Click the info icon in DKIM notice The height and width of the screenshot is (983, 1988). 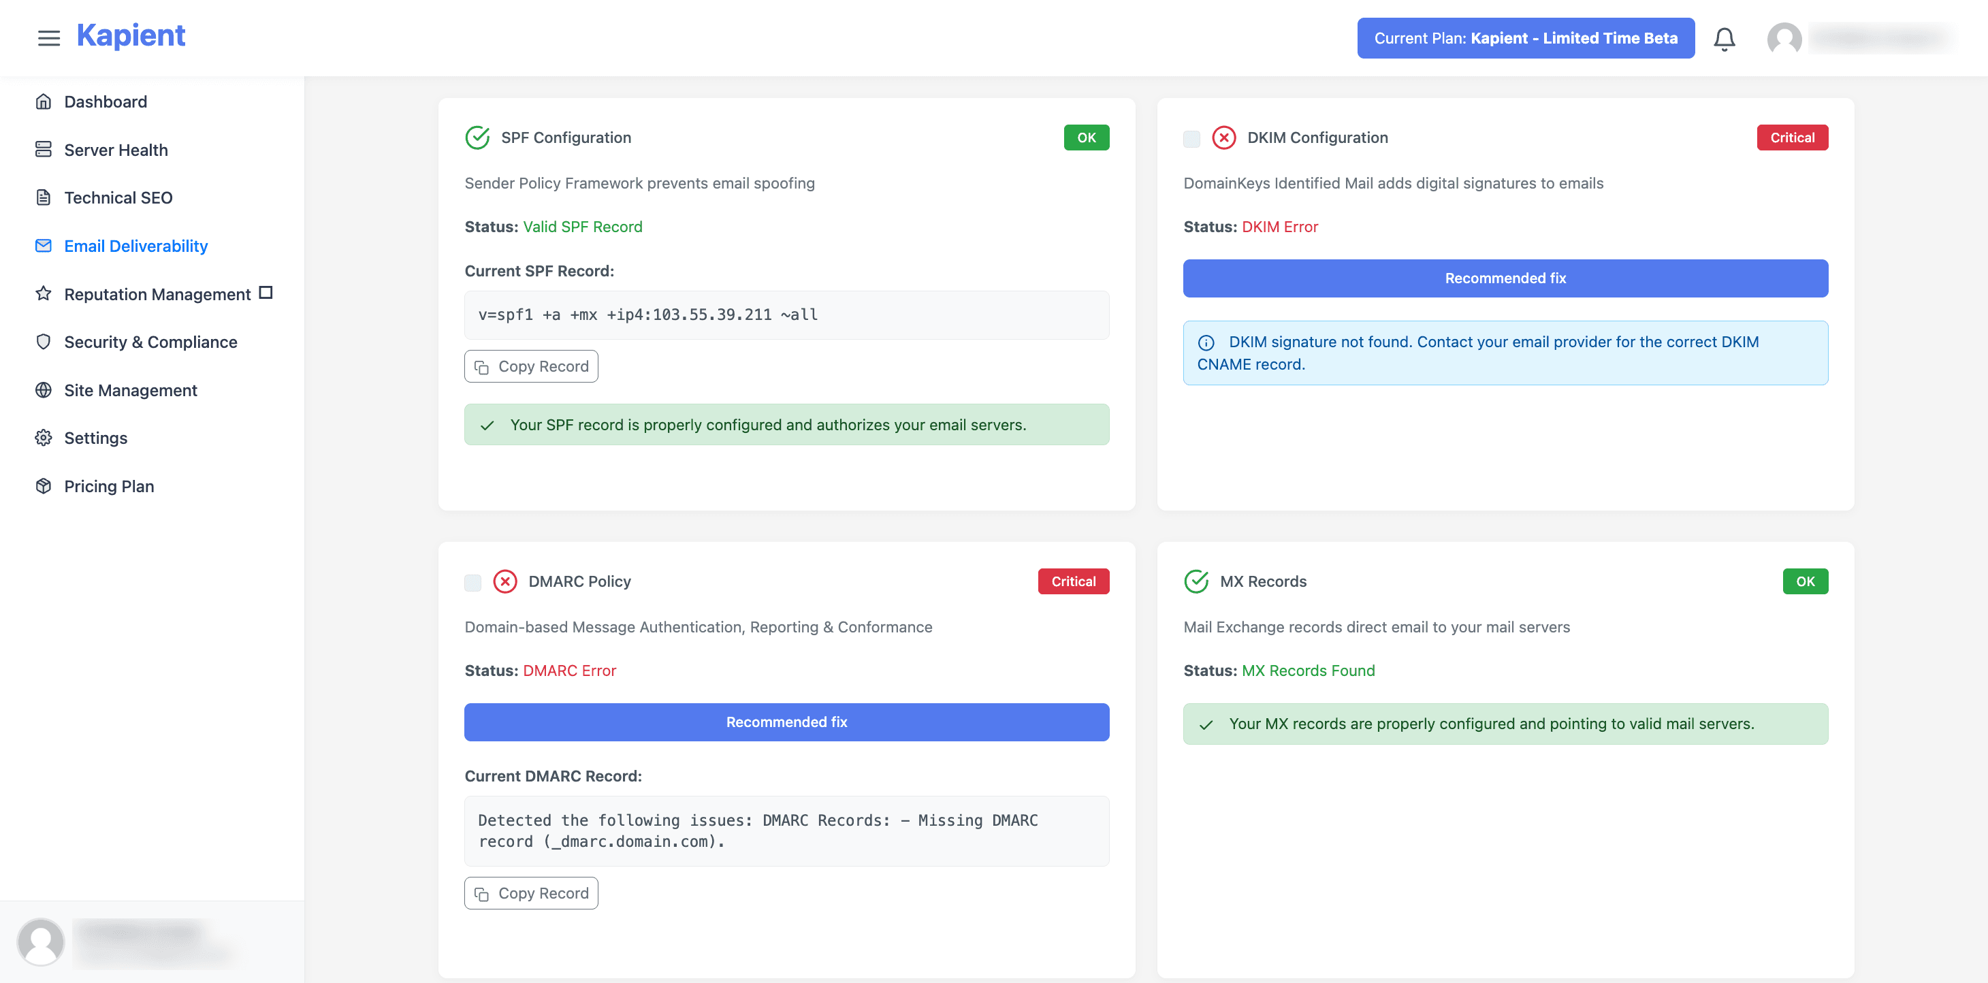pos(1206,342)
